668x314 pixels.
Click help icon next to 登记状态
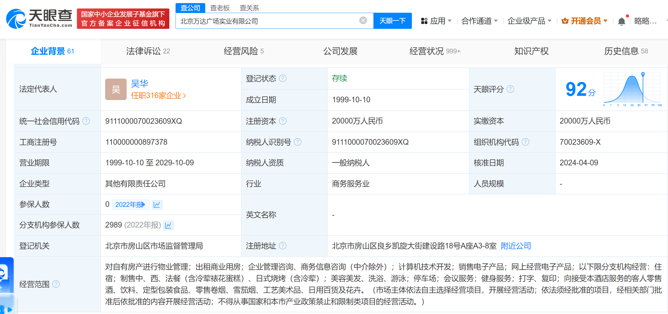[x=283, y=78]
